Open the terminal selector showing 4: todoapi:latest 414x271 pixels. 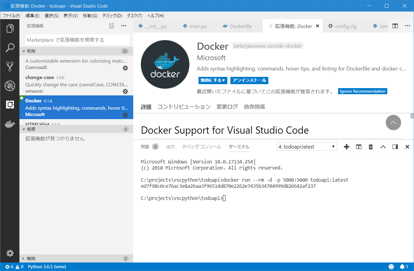(306, 146)
